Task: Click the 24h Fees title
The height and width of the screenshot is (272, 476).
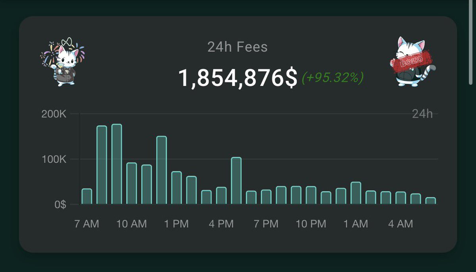Action: tap(238, 47)
